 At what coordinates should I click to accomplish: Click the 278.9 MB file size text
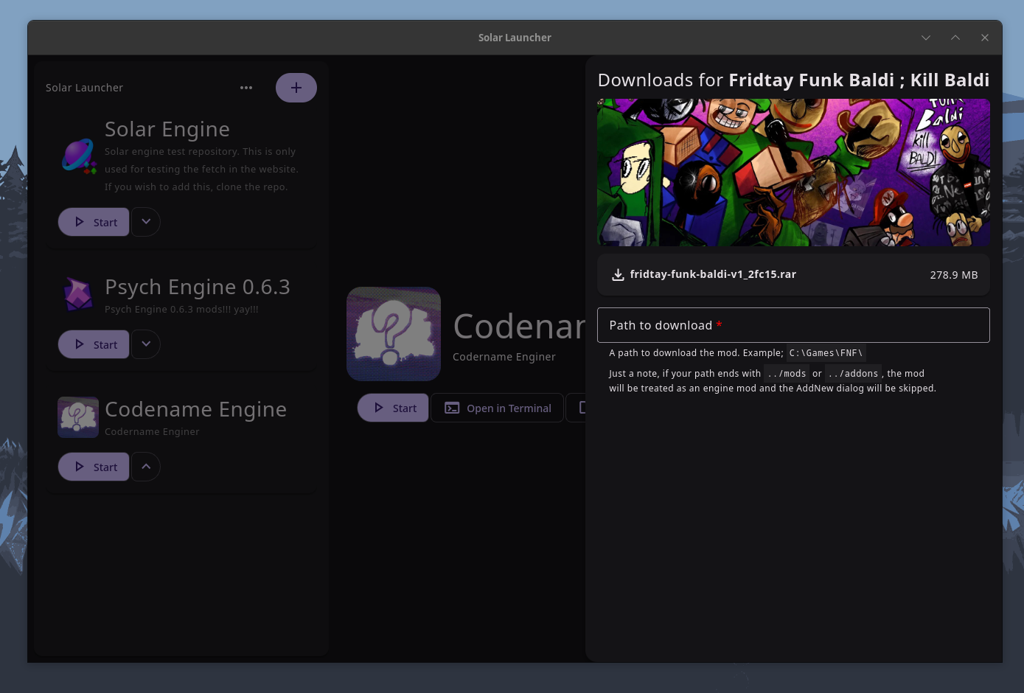click(954, 274)
